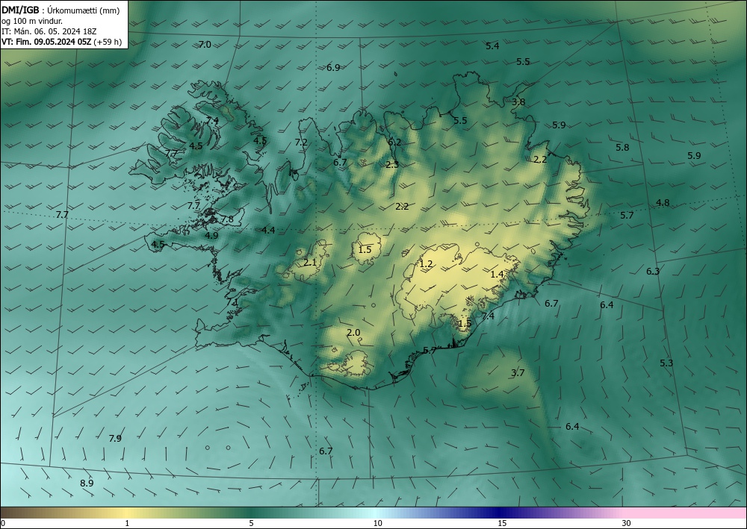Click the 1 tick on the color scale

[127, 523]
